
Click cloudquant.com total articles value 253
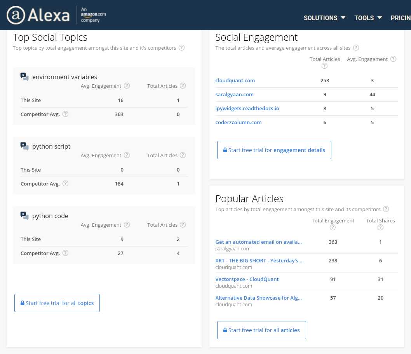(x=324, y=80)
